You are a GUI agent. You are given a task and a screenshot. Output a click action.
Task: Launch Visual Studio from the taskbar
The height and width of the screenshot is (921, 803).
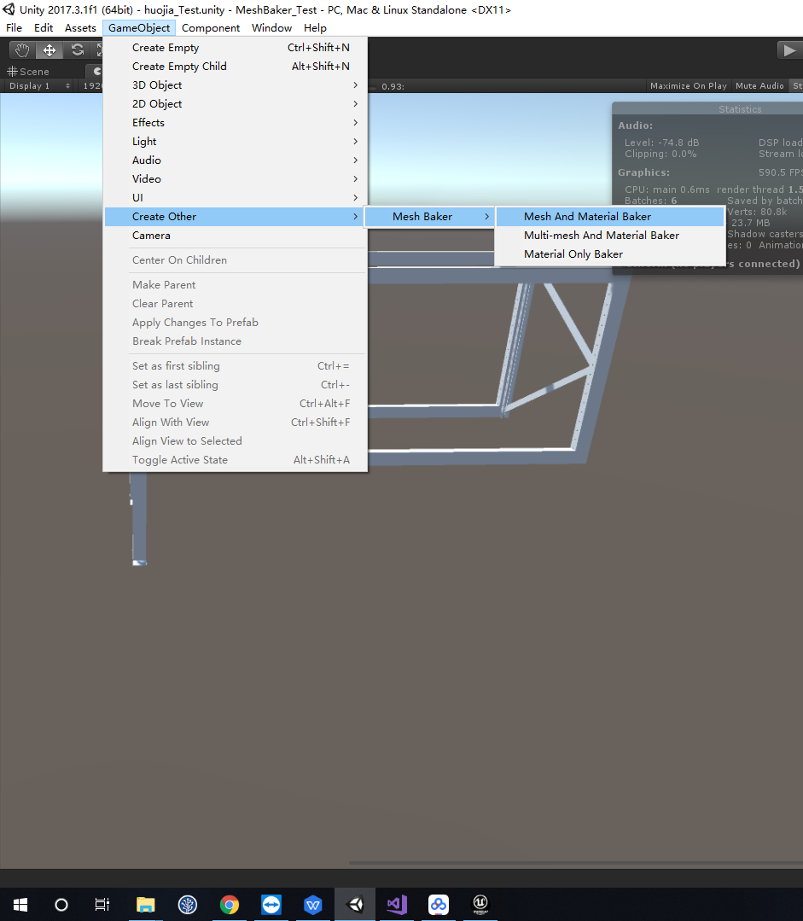tap(396, 904)
